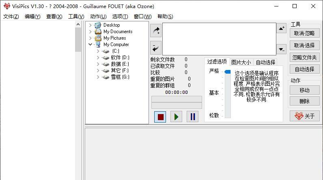The height and width of the screenshot is (180, 323).
Task: Open the 查看(X) menu
Action: coord(54,17)
